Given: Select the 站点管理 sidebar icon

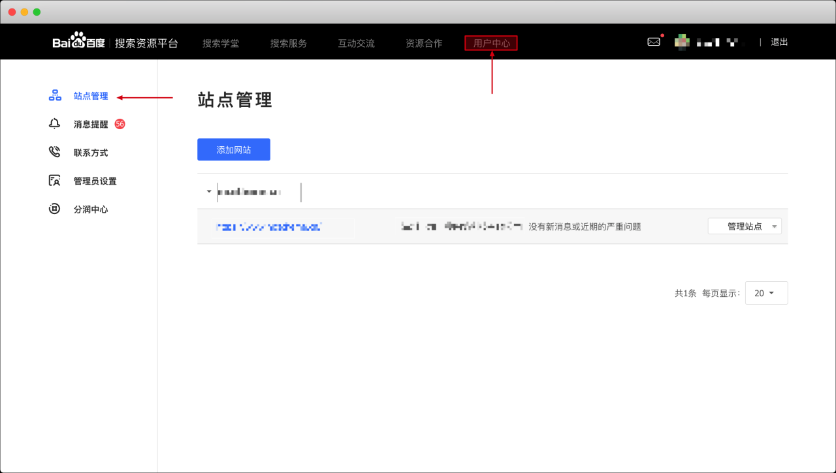Looking at the screenshot, I should (x=55, y=95).
